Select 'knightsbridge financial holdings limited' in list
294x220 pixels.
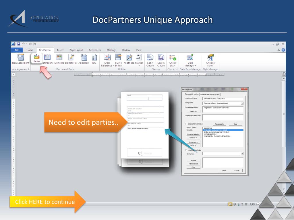pos(223,136)
